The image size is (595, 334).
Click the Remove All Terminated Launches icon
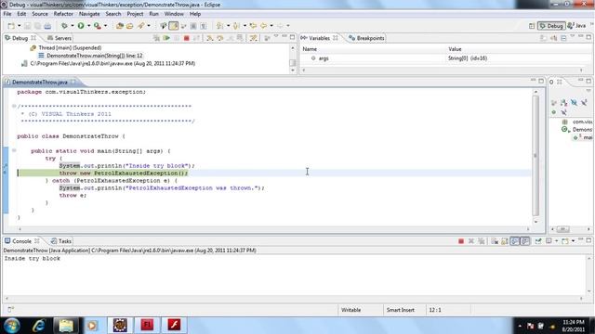click(482, 241)
